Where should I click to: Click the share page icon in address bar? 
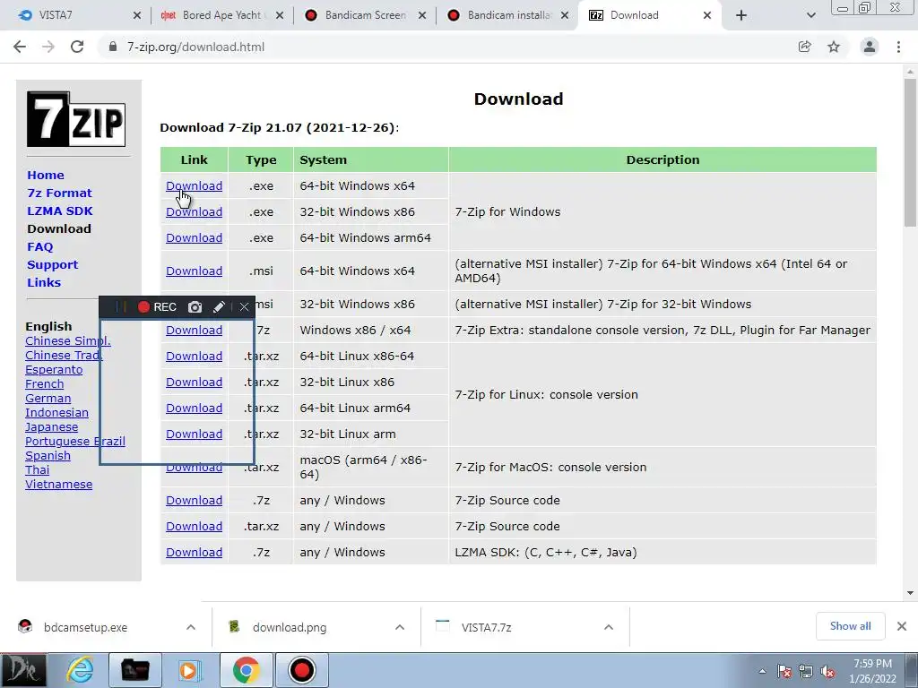click(x=805, y=47)
